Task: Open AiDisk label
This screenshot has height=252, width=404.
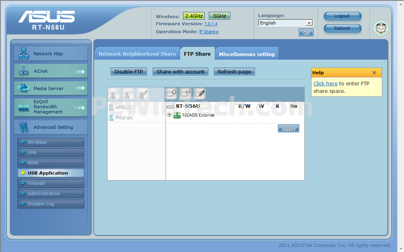Action: point(41,71)
